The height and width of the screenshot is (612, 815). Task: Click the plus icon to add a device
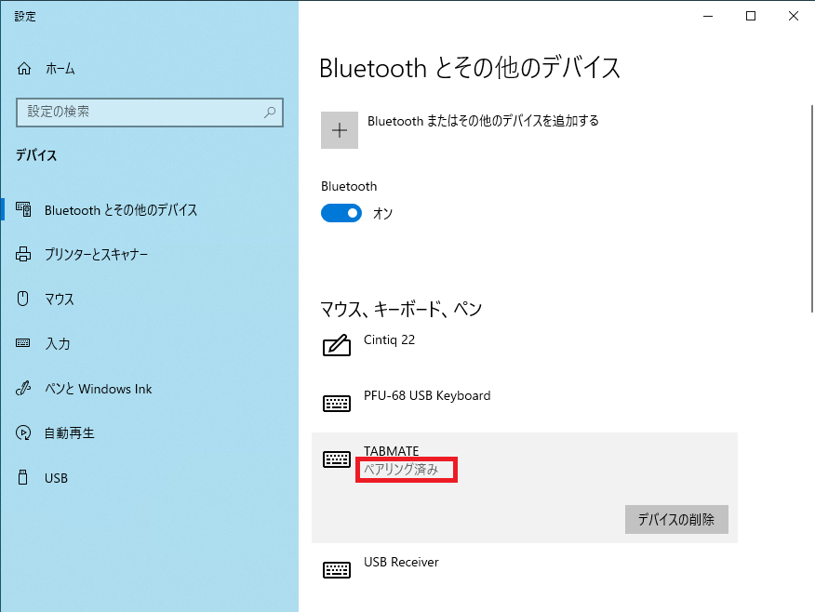[x=340, y=130]
